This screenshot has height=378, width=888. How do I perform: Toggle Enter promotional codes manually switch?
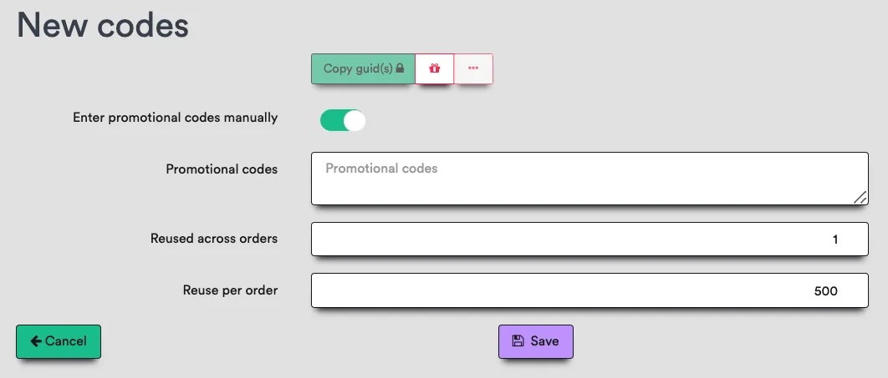pyautogui.click(x=343, y=120)
